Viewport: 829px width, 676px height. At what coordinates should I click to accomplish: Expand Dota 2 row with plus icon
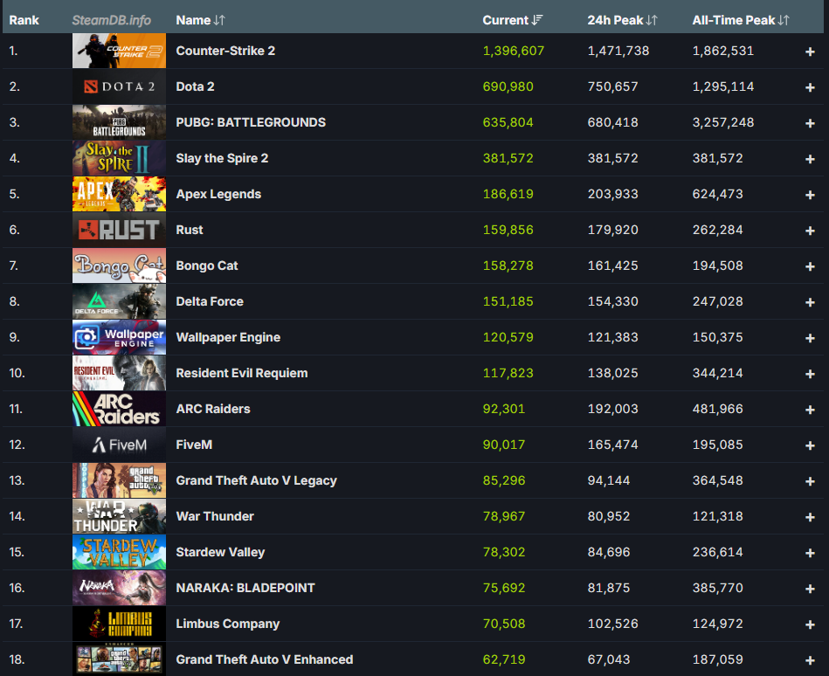tap(810, 87)
